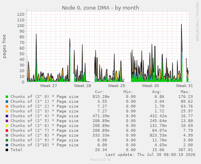Click the current value 471.39m
Screen dimensions: 201x164
[101, 116]
